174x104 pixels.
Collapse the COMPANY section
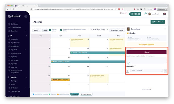click(26, 77)
